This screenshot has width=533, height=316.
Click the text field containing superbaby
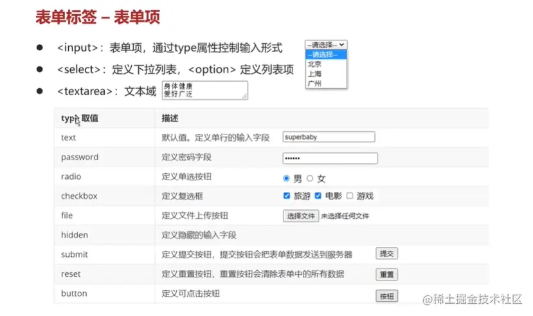pos(329,136)
